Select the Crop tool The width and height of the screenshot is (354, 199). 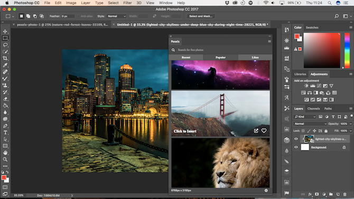click(5, 58)
